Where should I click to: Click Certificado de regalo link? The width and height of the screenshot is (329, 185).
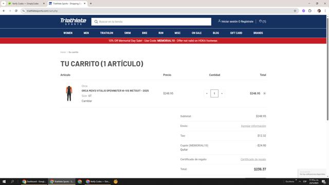coord(253,159)
